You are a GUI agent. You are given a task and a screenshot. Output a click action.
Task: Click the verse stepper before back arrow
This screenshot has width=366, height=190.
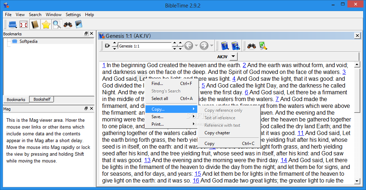(180, 46)
